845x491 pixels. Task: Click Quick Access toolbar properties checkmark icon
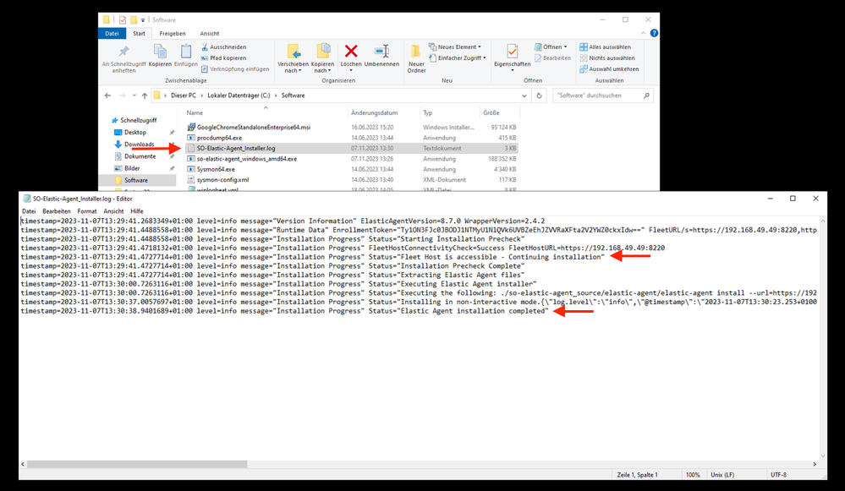(123, 20)
